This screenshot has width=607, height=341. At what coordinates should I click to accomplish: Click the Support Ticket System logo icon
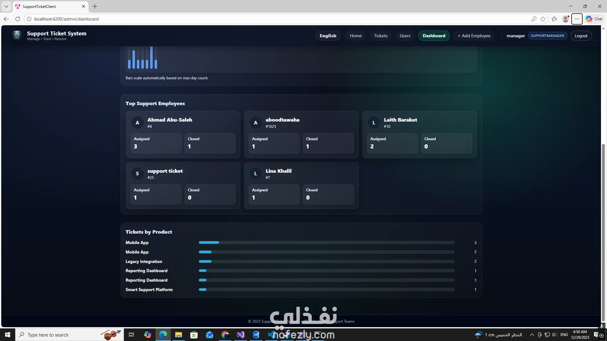coord(17,36)
